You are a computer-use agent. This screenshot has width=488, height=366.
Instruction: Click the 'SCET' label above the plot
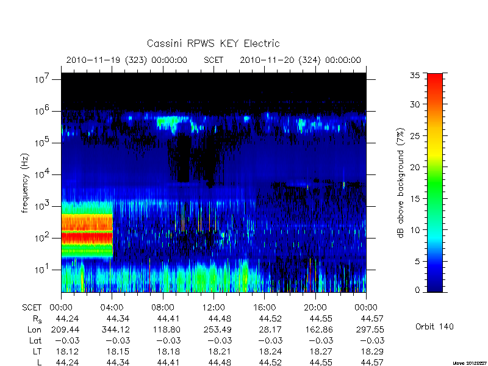213,60
